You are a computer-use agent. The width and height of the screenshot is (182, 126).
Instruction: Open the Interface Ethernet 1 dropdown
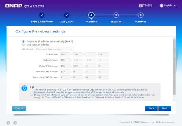coord(54,49)
